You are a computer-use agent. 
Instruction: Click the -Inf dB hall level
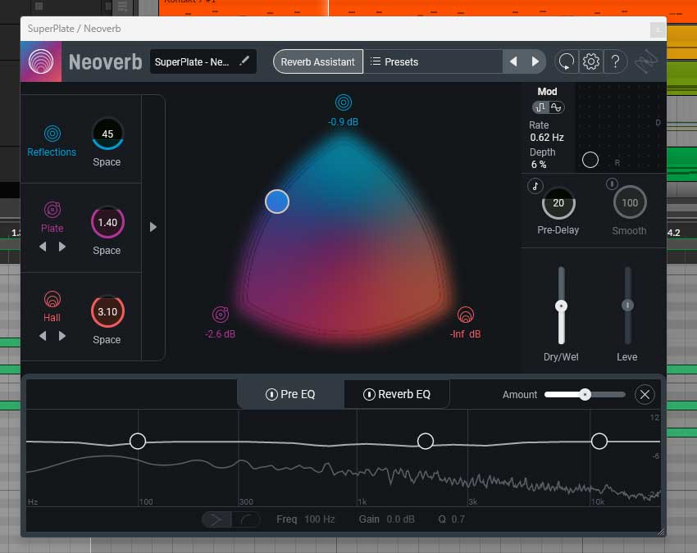point(465,334)
